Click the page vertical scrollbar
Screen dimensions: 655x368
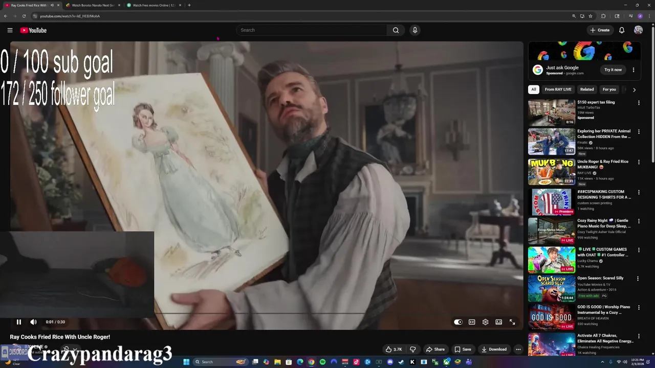(x=652, y=95)
